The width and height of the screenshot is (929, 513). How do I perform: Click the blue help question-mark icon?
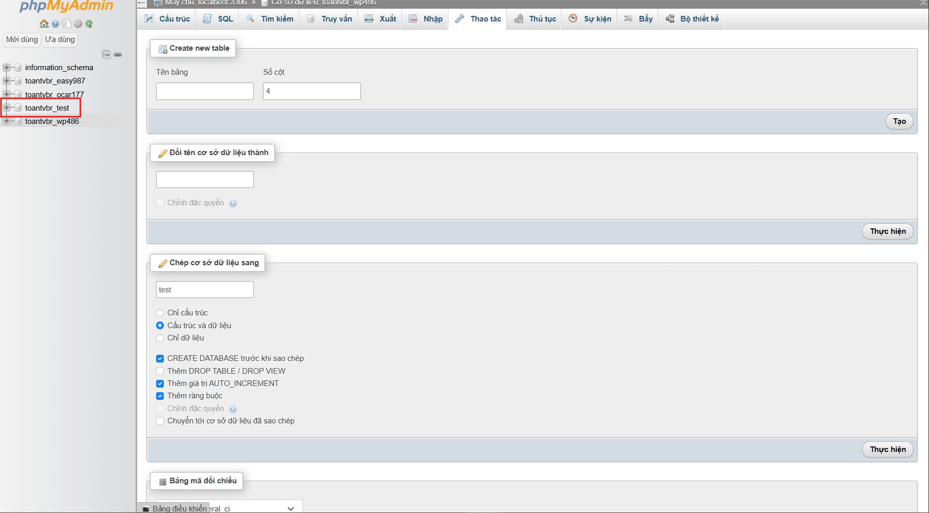[x=55, y=24]
